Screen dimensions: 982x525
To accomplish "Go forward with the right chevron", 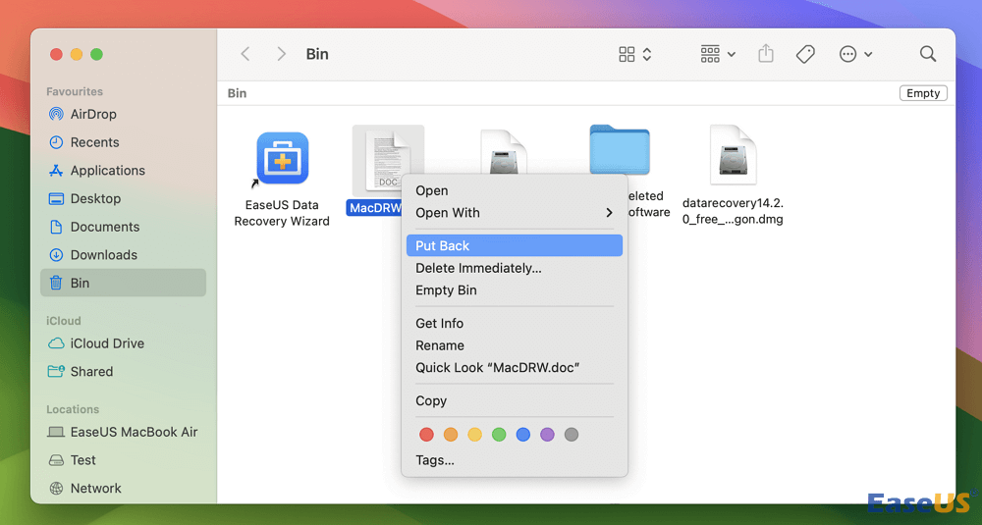I will click(x=281, y=55).
